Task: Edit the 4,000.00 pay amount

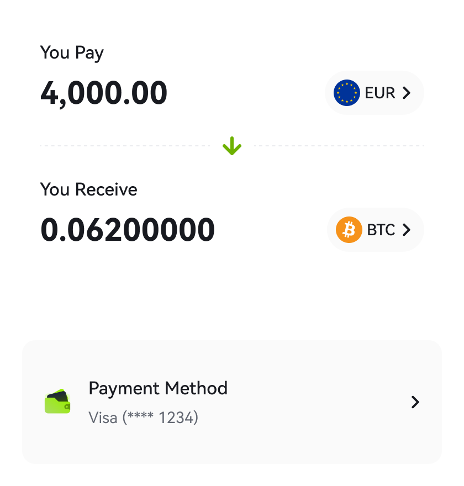Action: pos(104,93)
